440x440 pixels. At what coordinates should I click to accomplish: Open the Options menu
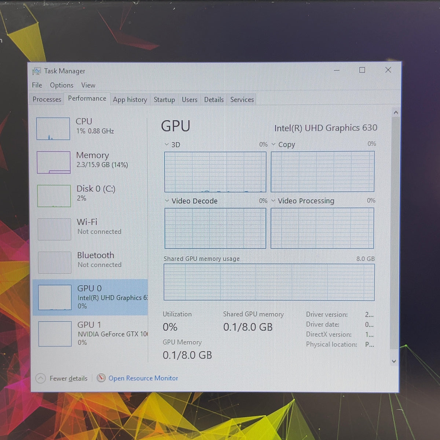click(x=62, y=85)
